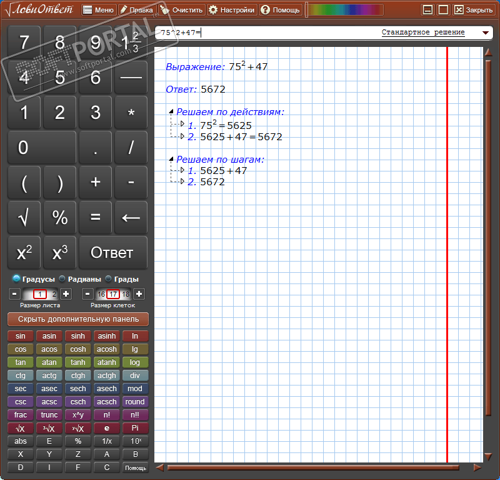The image size is (500, 480).
Task: Click the opening parenthesis key
Action: click(x=24, y=182)
